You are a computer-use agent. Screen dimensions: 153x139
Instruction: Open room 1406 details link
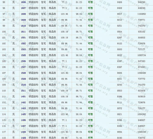click(x=23, y=120)
